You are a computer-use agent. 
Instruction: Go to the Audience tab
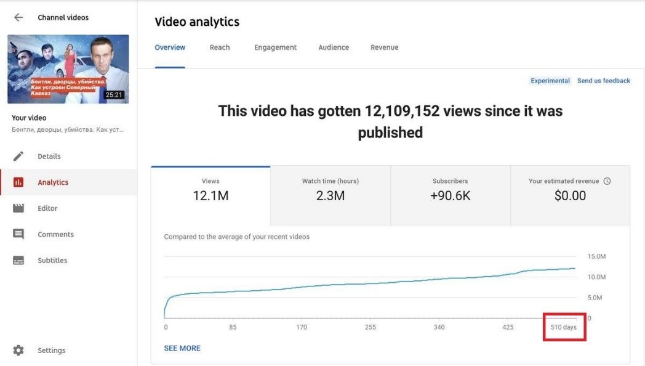click(x=334, y=47)
